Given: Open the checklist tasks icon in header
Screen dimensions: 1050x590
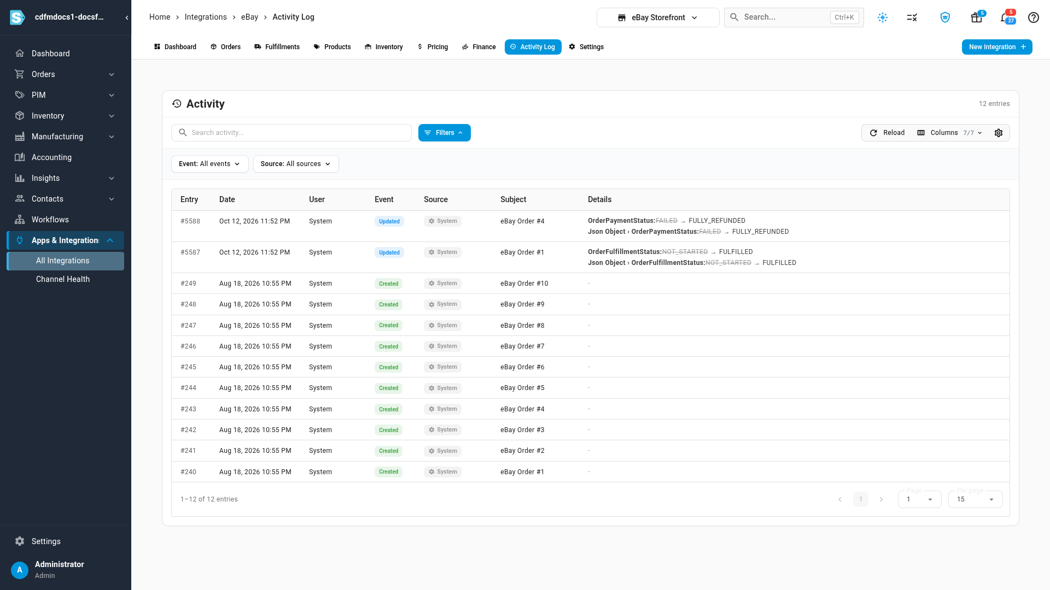Looking at the screenshot, I should [x=912, y=17].
